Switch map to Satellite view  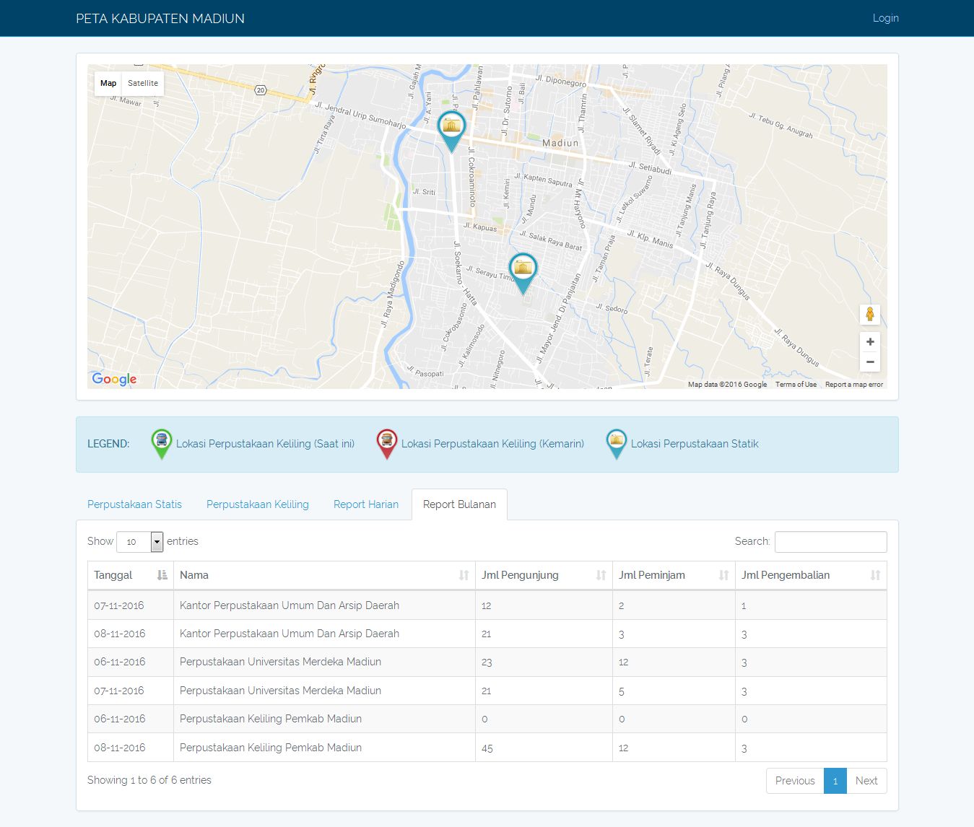pos(143,83)
